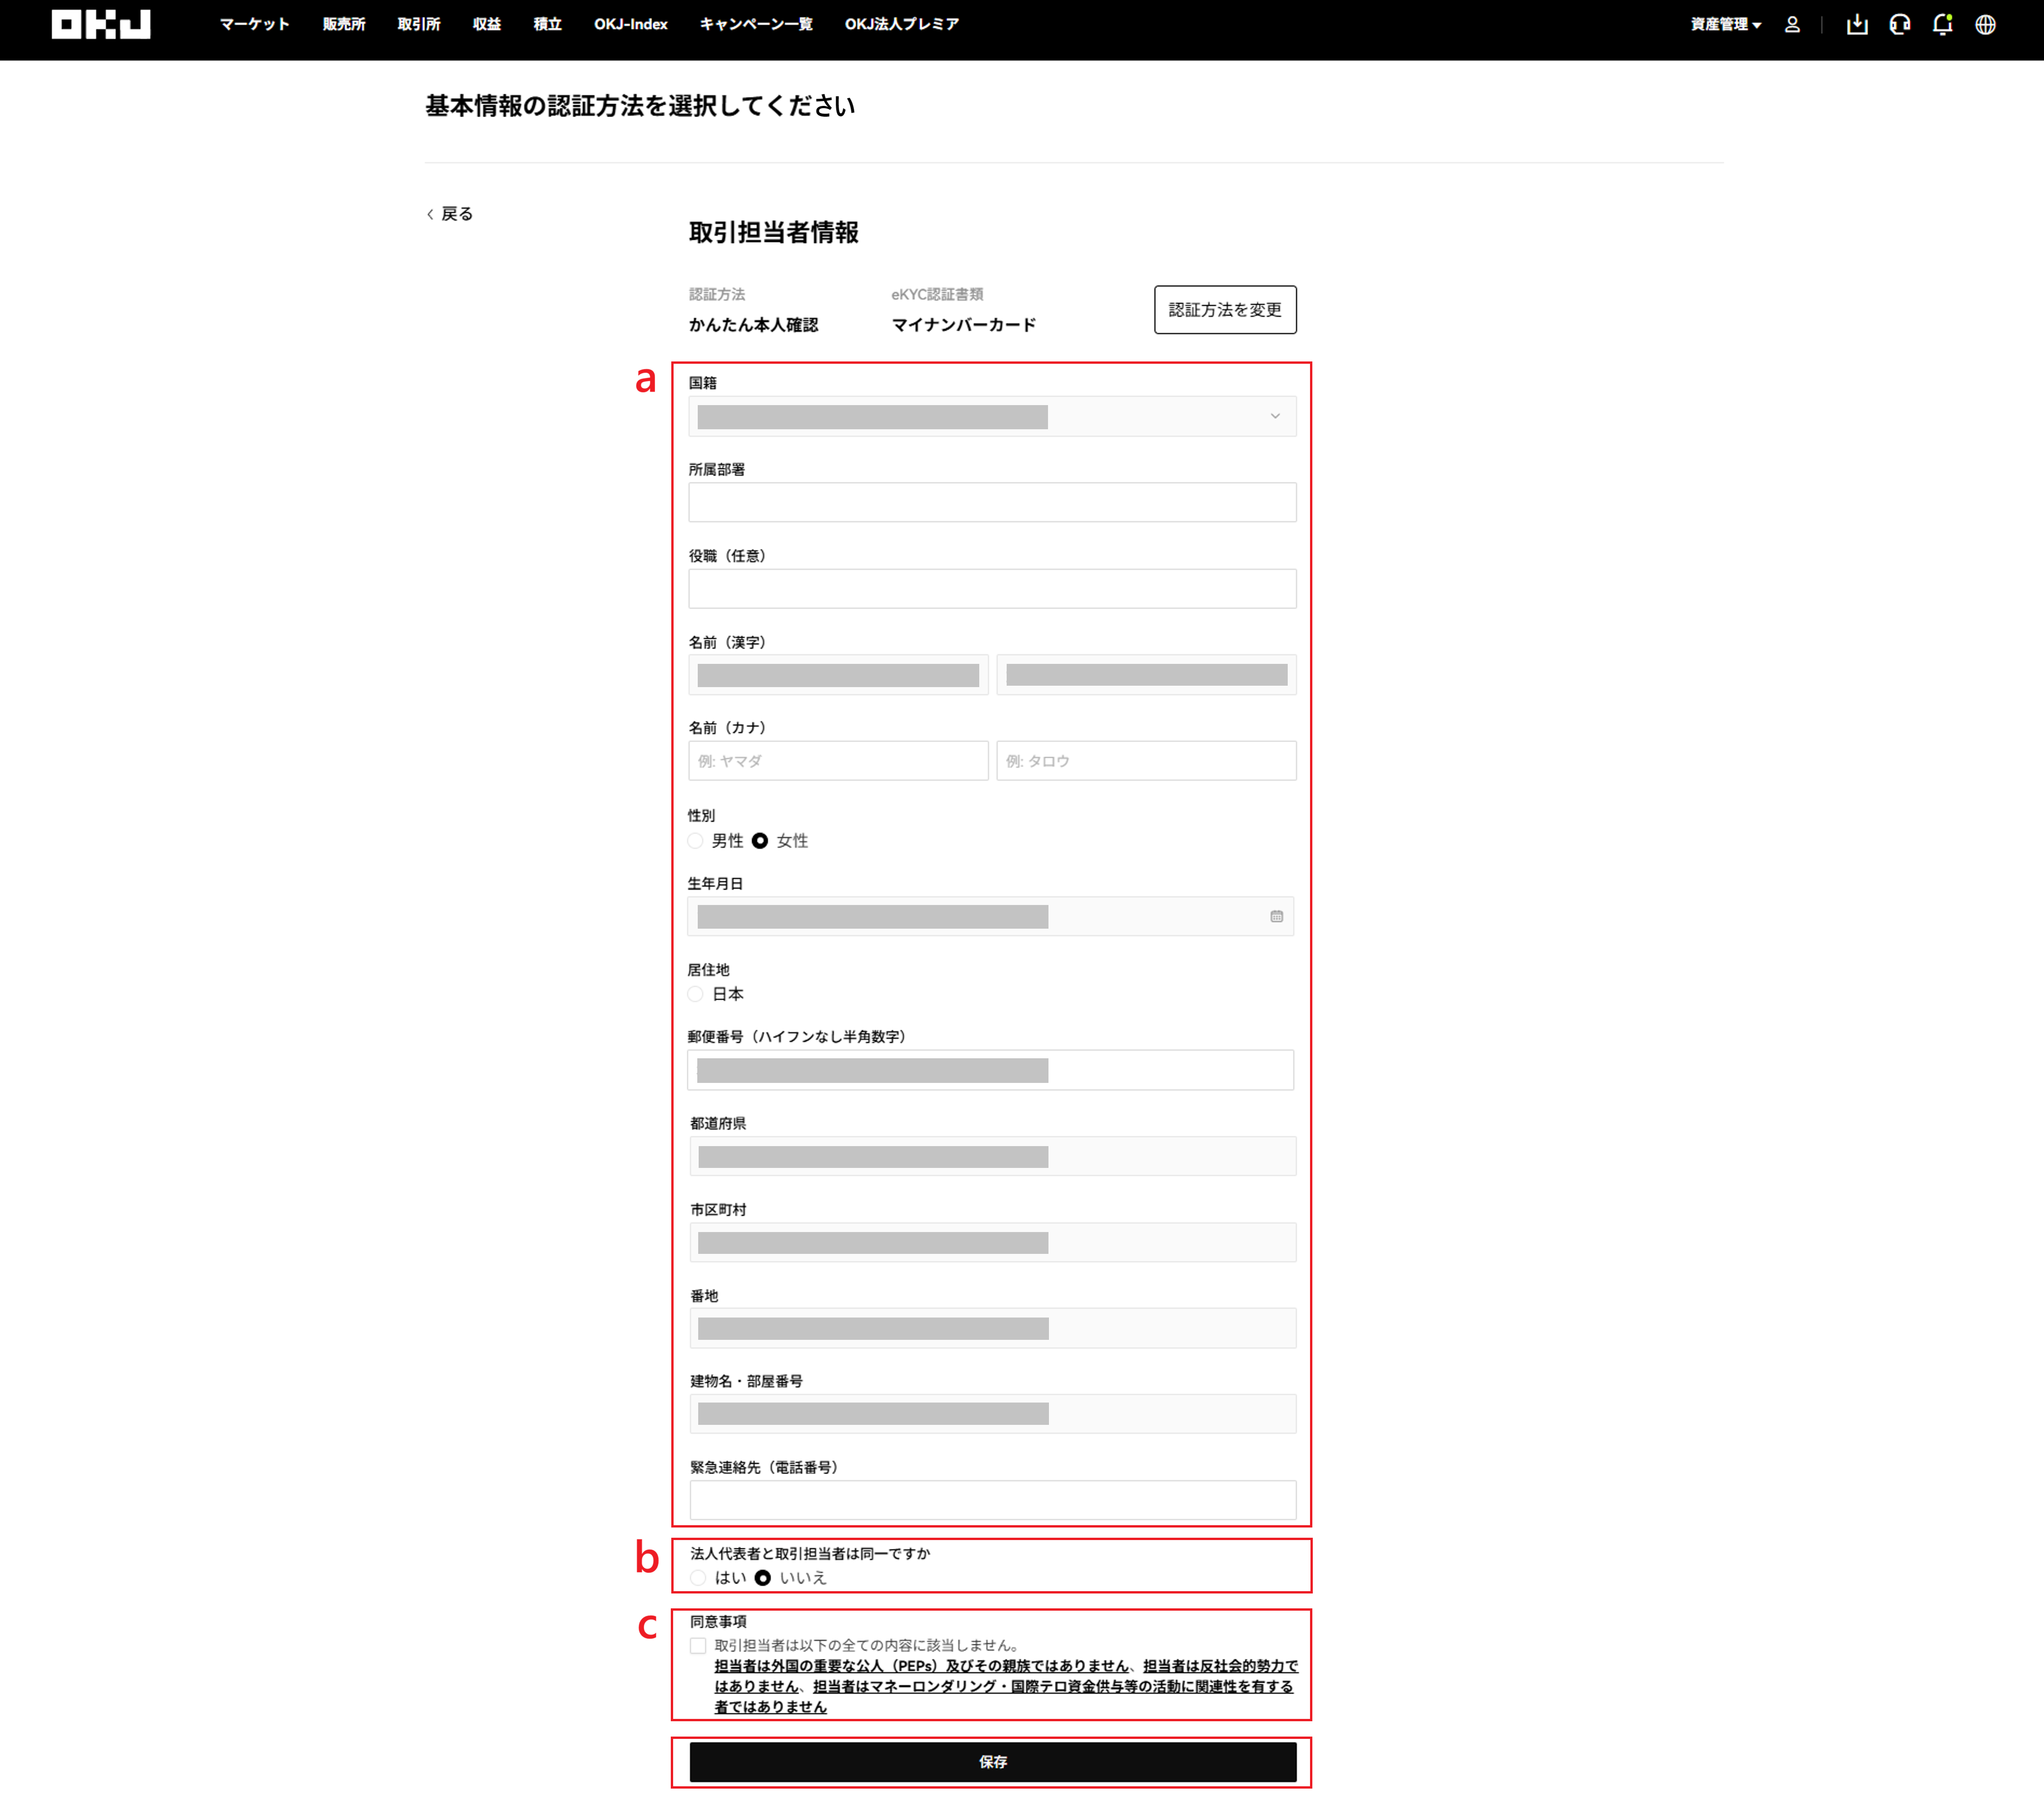The width and height of the screenshot is (2044, 1803).
Task: Click the カナ given name field 例: タロウ
Action: (x=1146, y=761)
